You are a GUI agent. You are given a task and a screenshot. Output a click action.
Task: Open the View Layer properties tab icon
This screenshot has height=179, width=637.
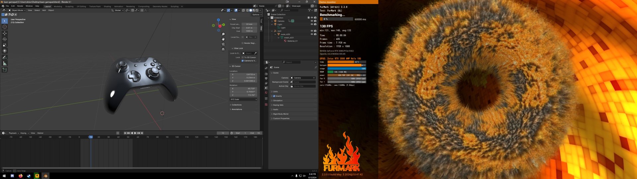coord(266,83)
